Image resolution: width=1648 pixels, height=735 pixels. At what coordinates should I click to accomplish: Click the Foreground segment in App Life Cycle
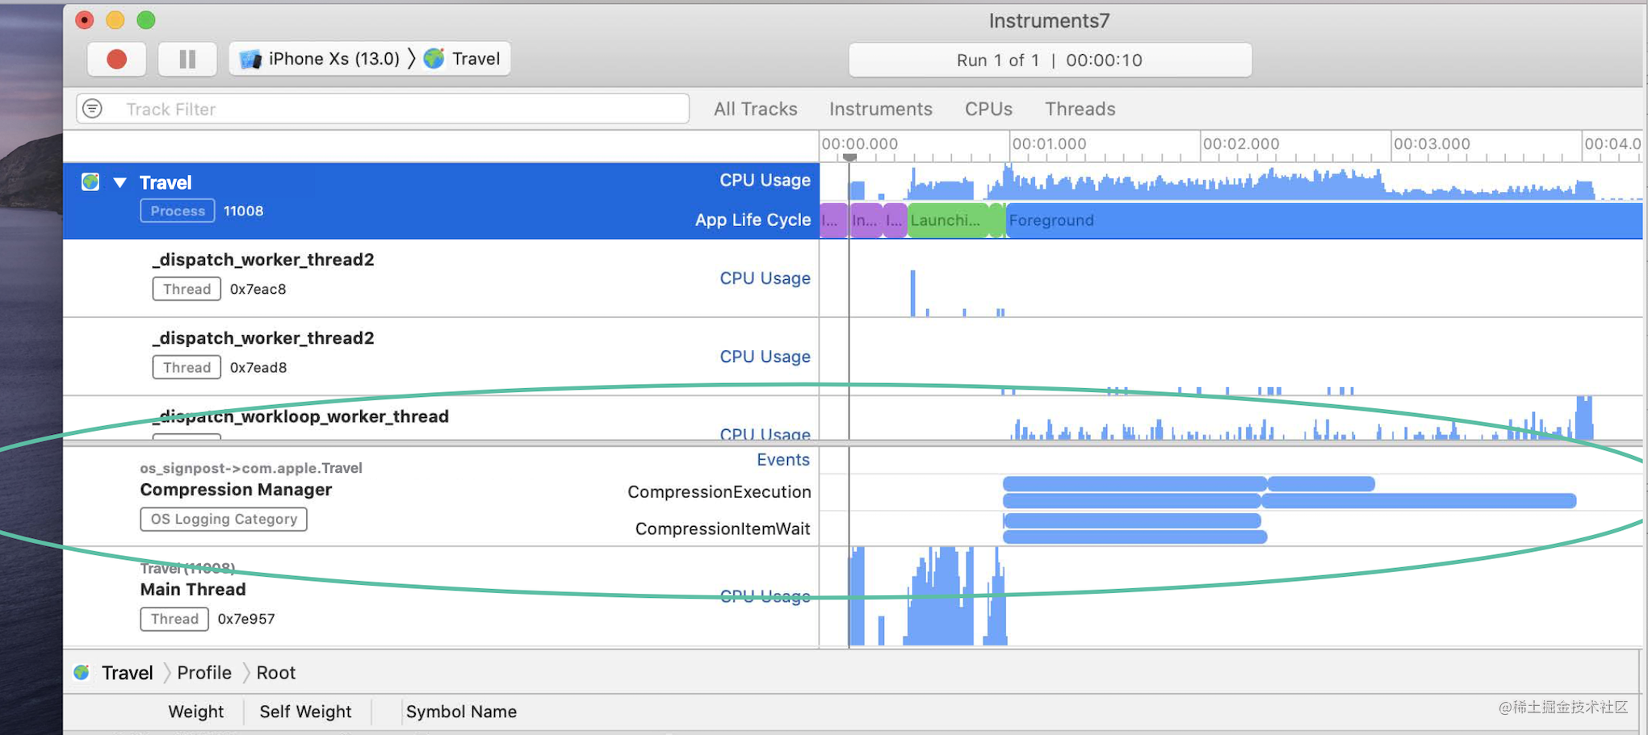[1323, 220]
